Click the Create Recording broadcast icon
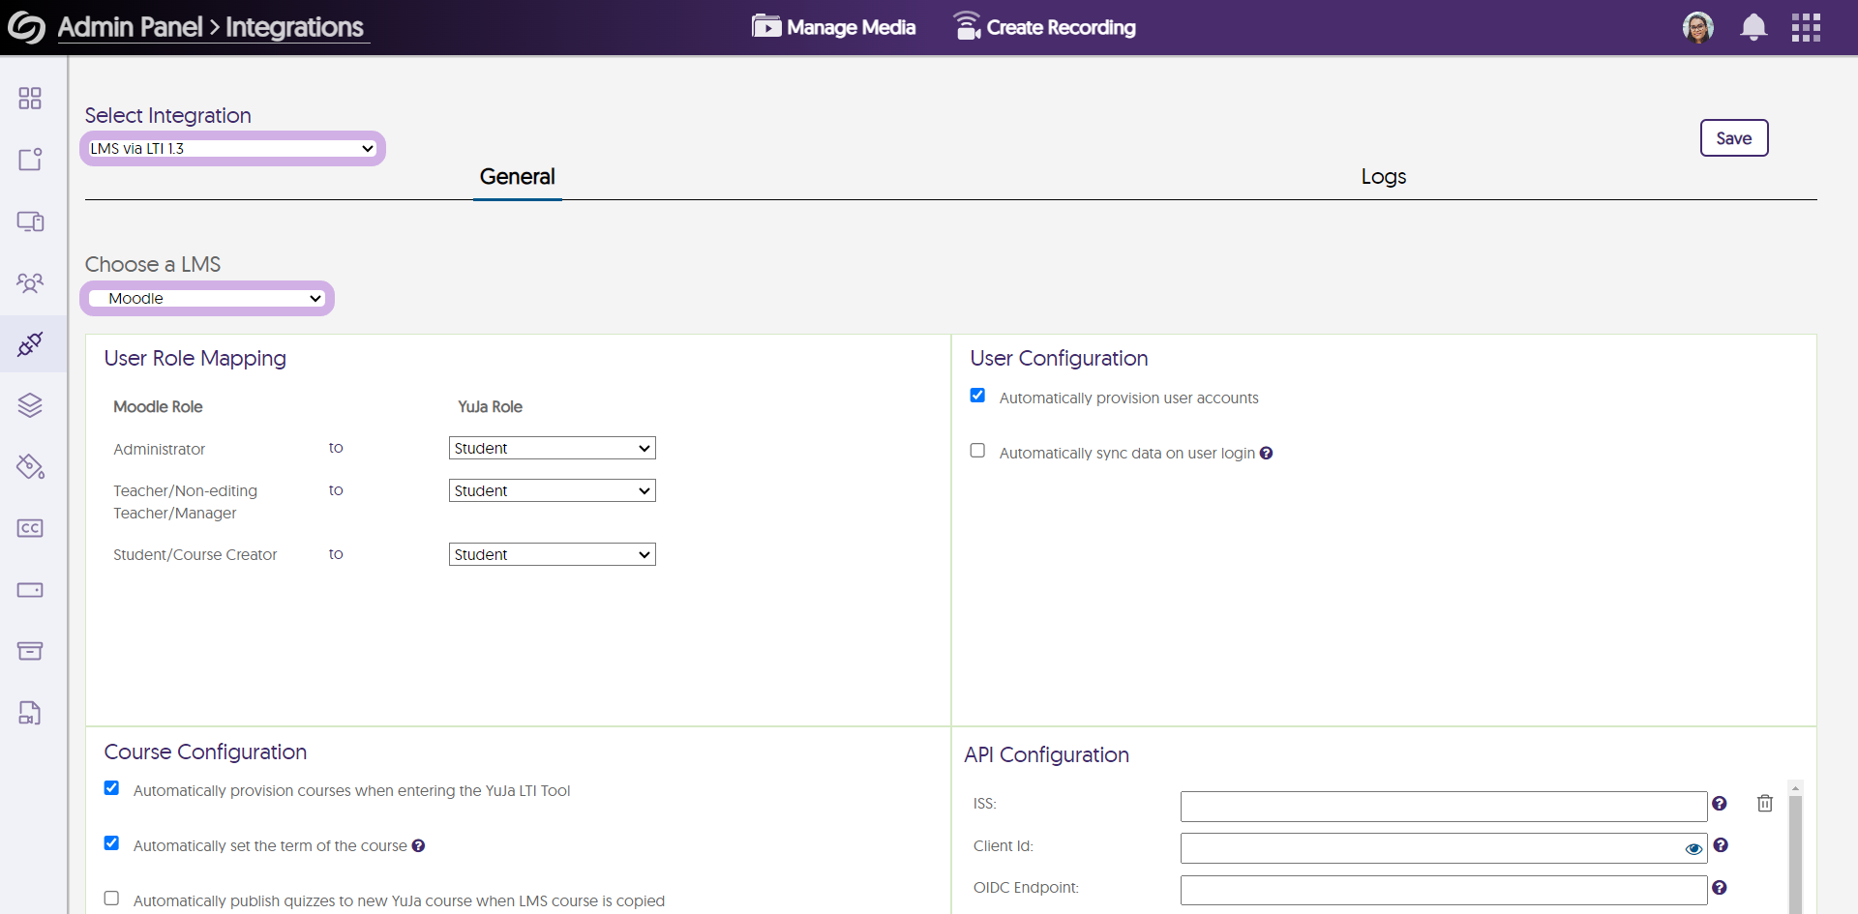This screenshot has height=914, width=1858. [968, 26]
